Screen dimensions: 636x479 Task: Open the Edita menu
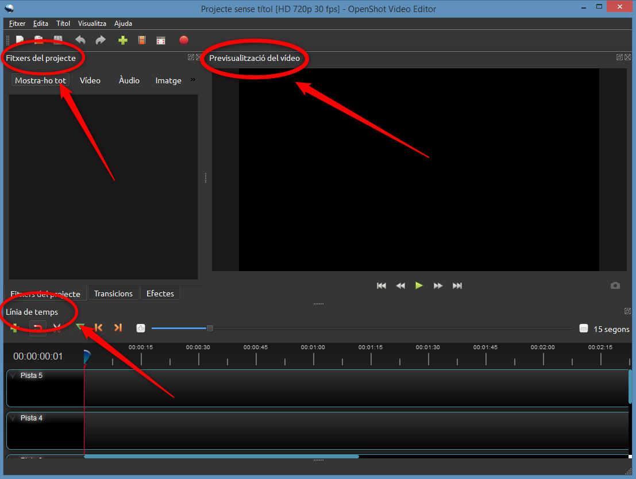(x=41, y=24)
